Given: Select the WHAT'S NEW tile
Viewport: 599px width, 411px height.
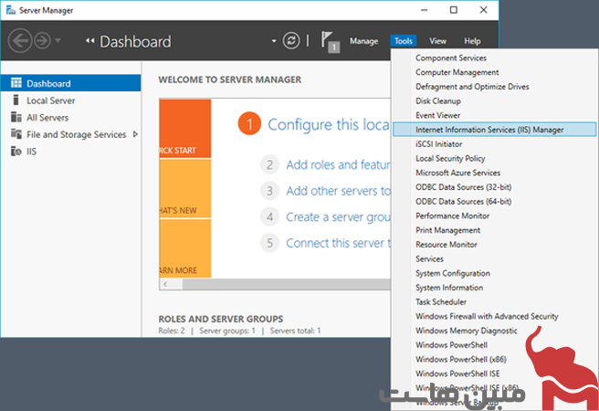Looking at the screenshot, I should click(185, 188).
